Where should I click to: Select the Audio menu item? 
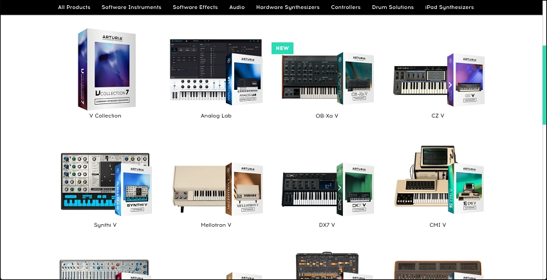[237, 7]
